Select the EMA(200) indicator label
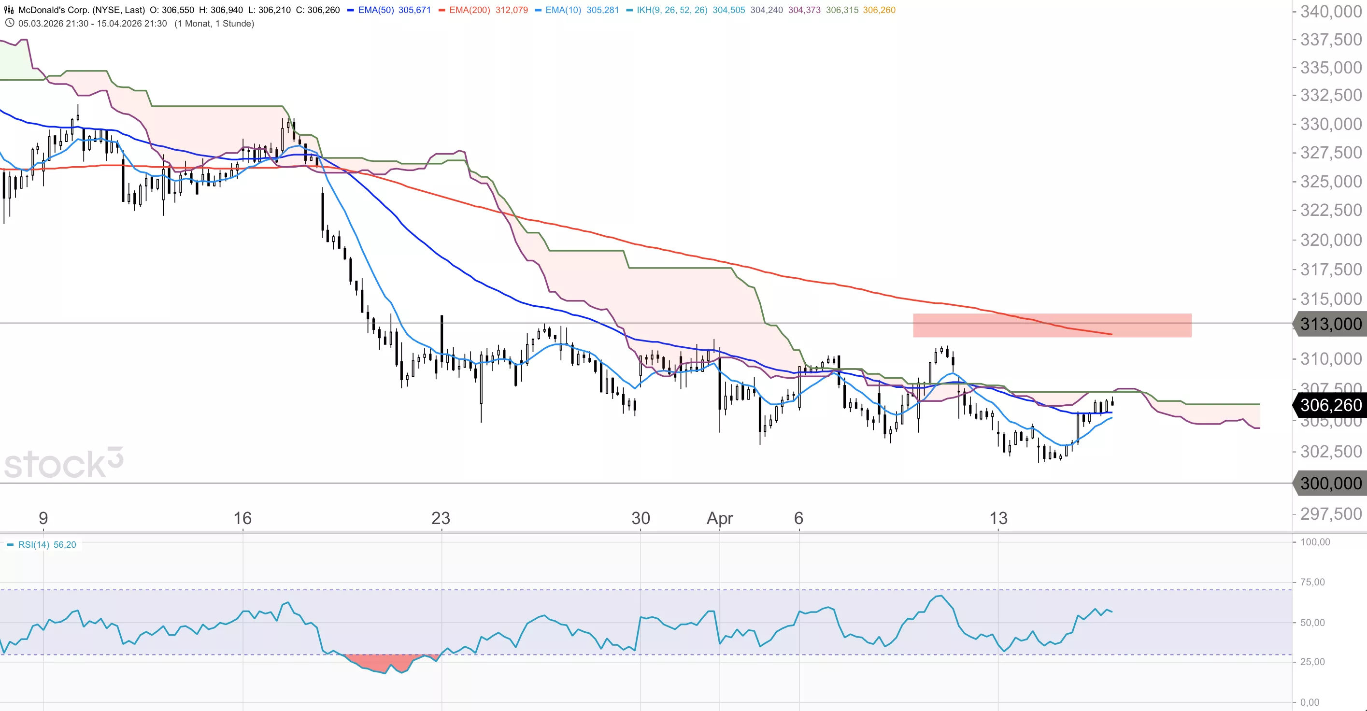 (469, 10)
